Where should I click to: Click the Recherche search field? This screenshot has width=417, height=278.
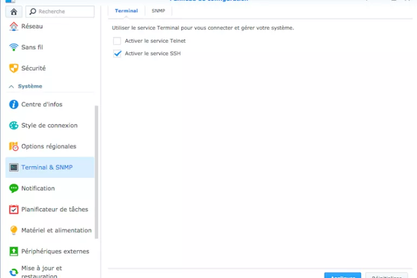point(60,11)
